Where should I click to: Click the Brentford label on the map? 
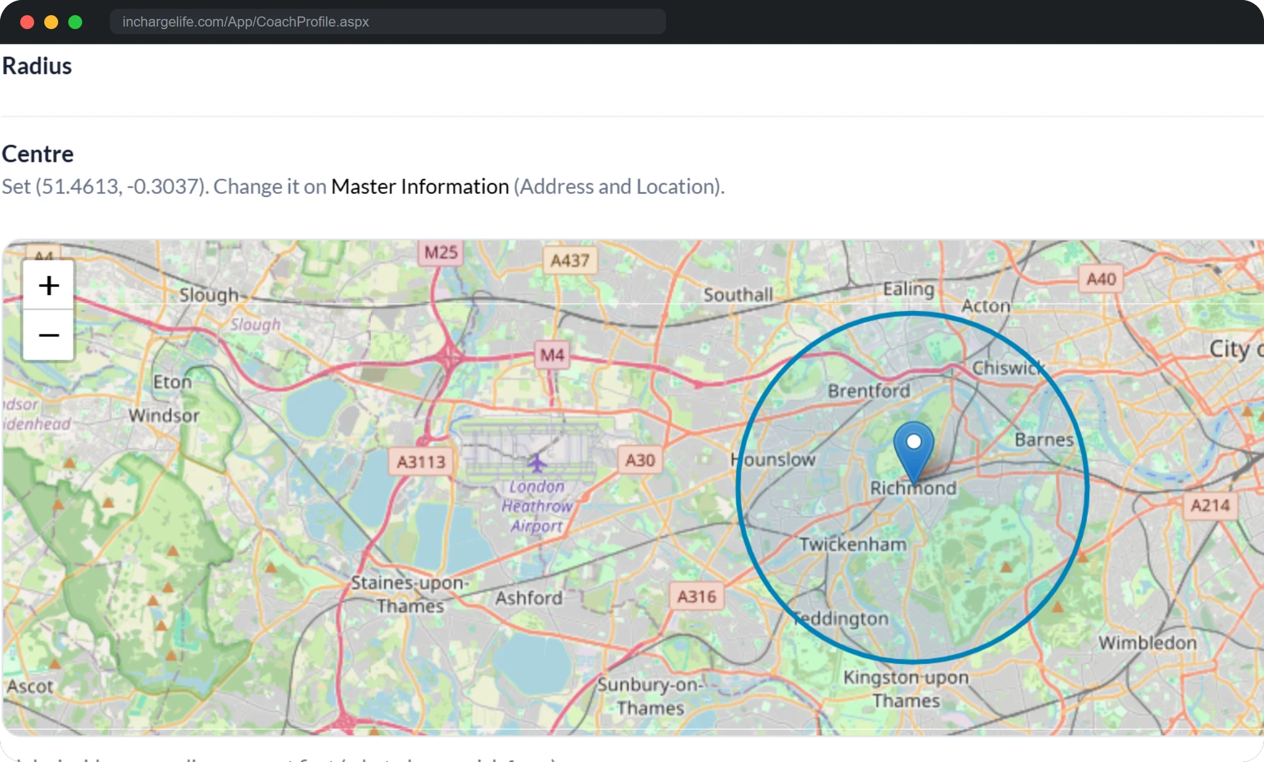[x=869, y=390]
